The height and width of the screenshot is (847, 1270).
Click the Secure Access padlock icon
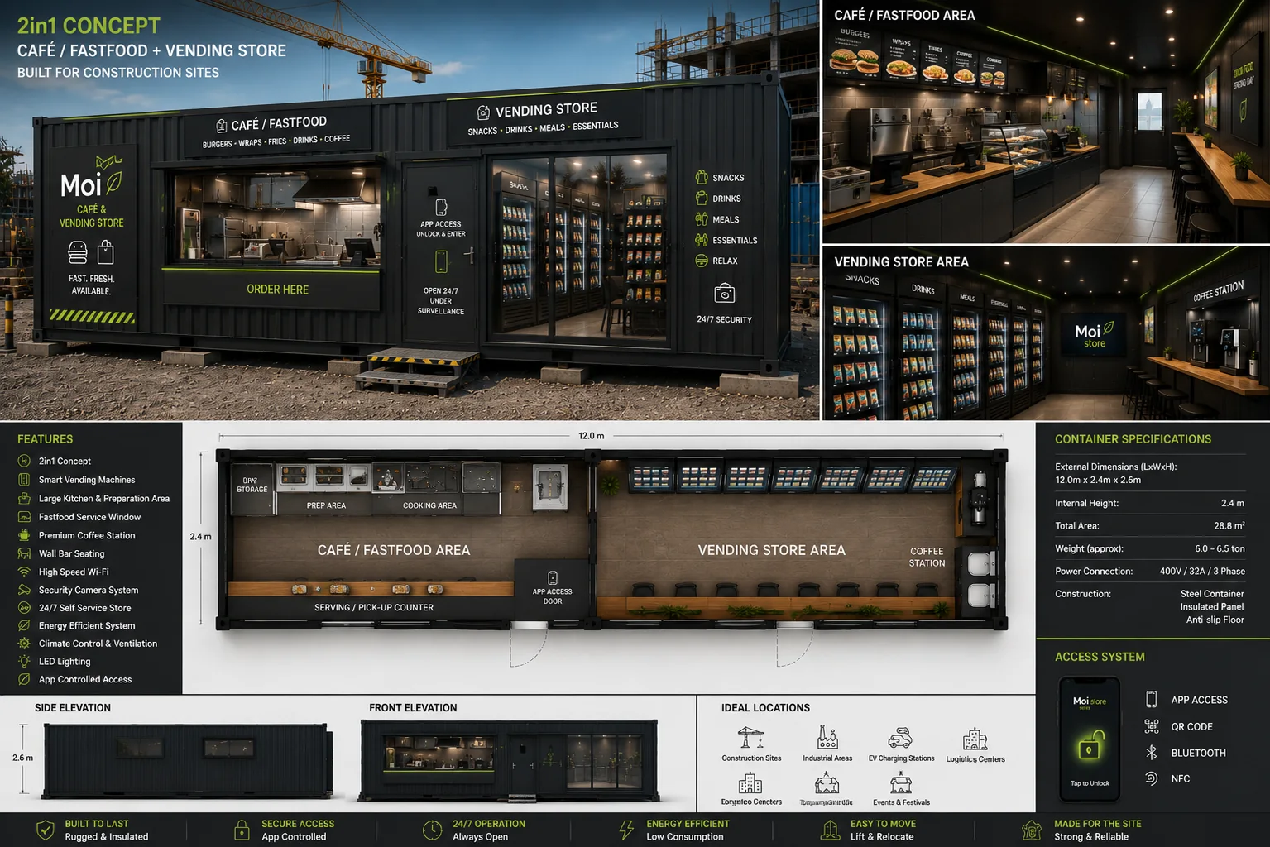point(242,830)
